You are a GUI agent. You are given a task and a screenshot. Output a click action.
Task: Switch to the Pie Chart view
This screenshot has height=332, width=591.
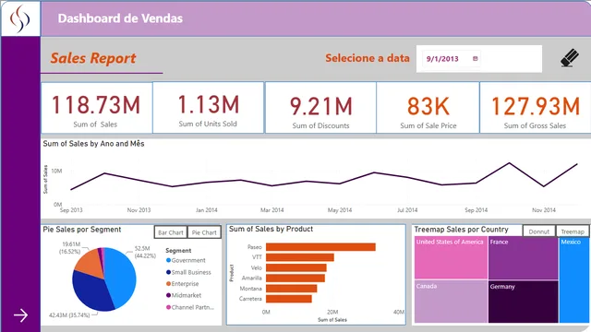coord(204,232)
